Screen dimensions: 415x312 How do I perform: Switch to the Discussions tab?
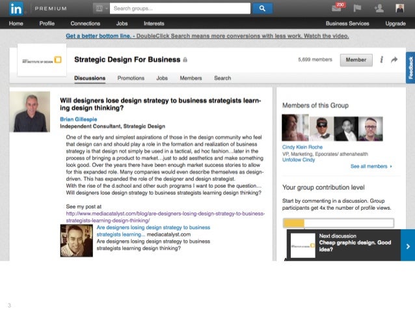click(x=90, y=78)
